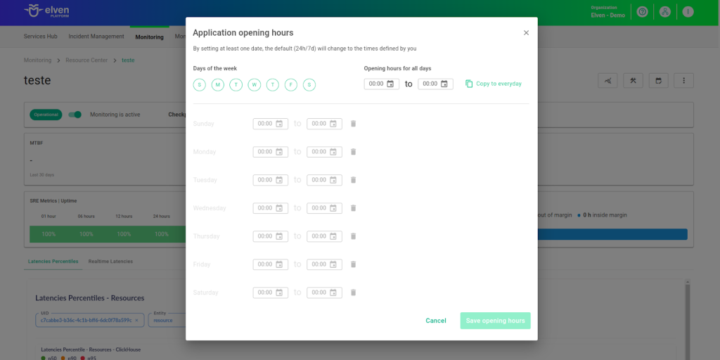Viewport: 720px width, 360px height.
Task: Open the time picker for all-days end time
Action: 444,84
